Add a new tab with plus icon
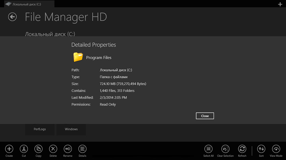This screenshot has width=286, height=160. [x=280, y=4]
